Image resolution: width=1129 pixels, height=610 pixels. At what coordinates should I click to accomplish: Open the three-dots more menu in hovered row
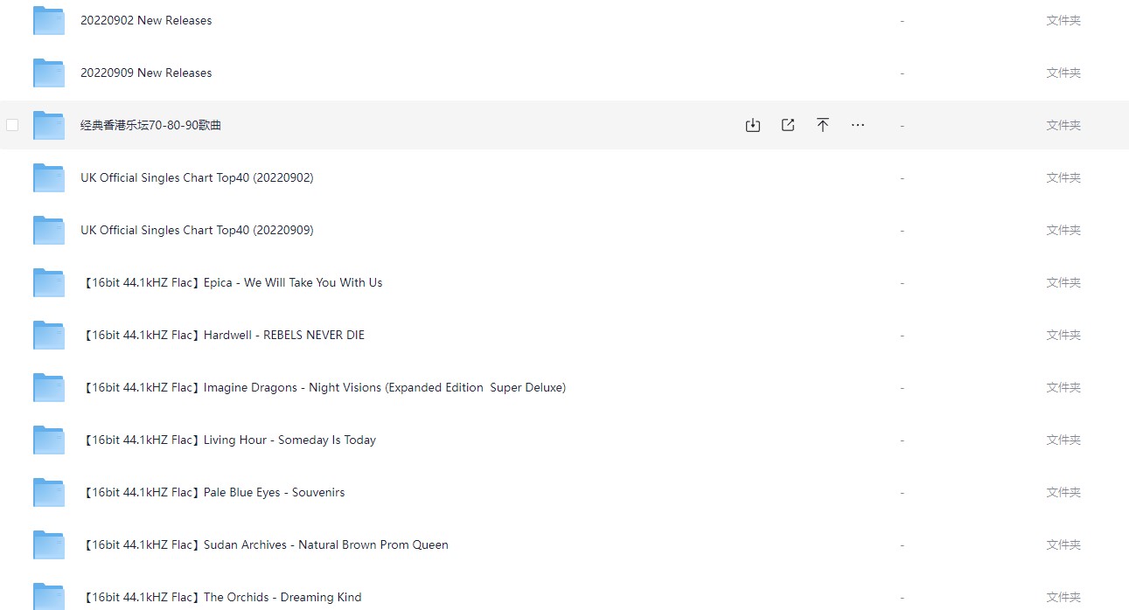pos(858,125)
